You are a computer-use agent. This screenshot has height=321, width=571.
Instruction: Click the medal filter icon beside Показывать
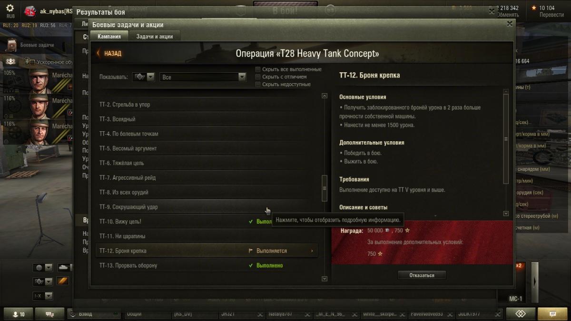(139, 77)
